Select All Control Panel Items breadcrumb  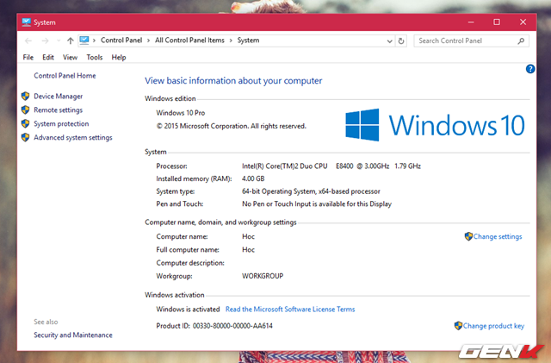189,41
